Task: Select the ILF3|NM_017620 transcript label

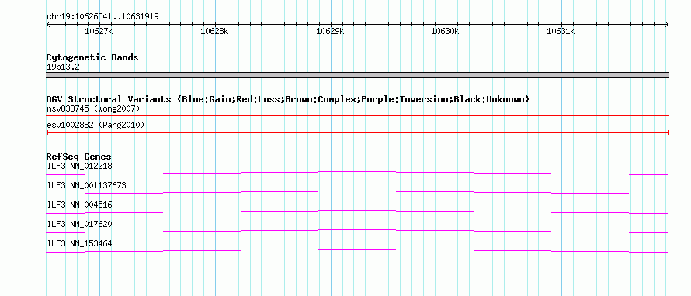Action: pyautogui.click(x=79, y=224)
